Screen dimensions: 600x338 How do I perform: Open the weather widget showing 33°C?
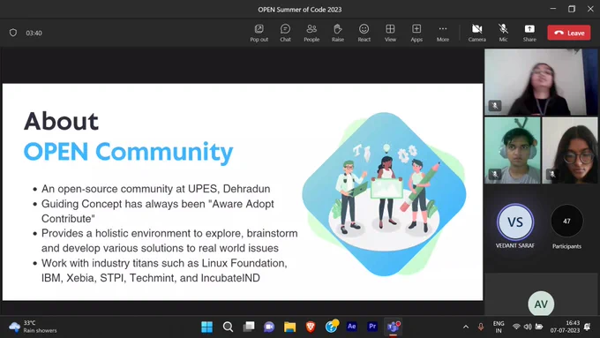coord(33,327)
